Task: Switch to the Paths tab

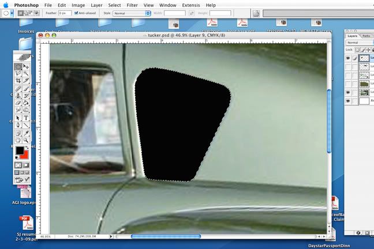Action: (x=366, y=36)
